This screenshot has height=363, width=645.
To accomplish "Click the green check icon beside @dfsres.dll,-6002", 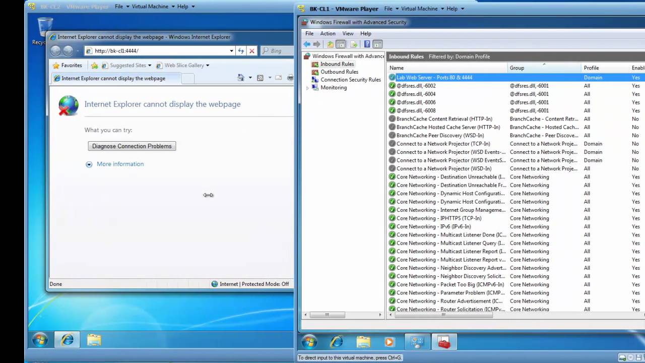I will pyautogui.click(x=392, y=86).
